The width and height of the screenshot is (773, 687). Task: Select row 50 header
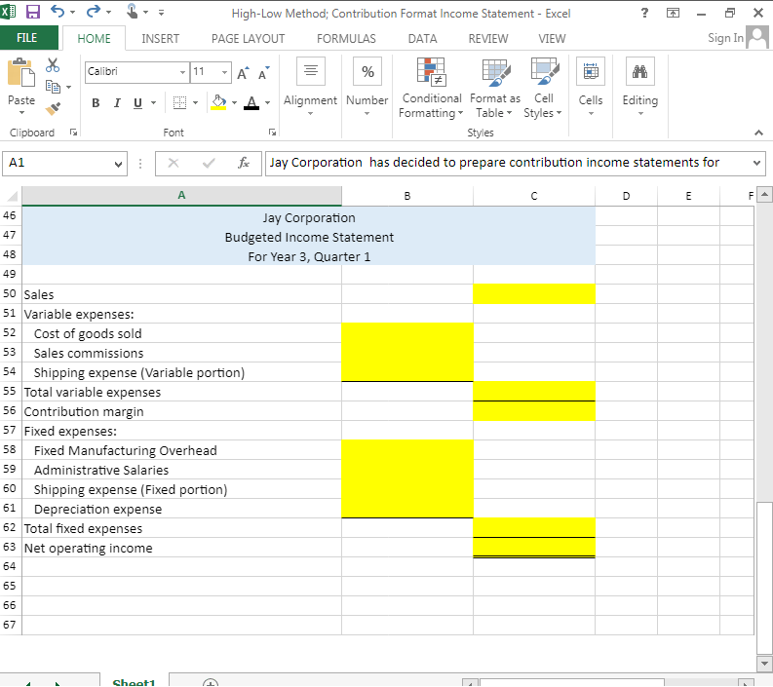coord(11,293)
